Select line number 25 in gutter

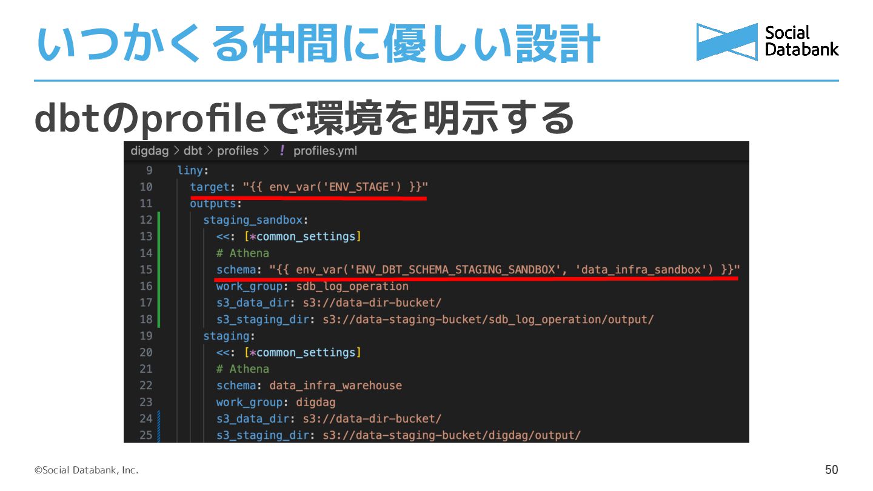[x=146, y=435]
